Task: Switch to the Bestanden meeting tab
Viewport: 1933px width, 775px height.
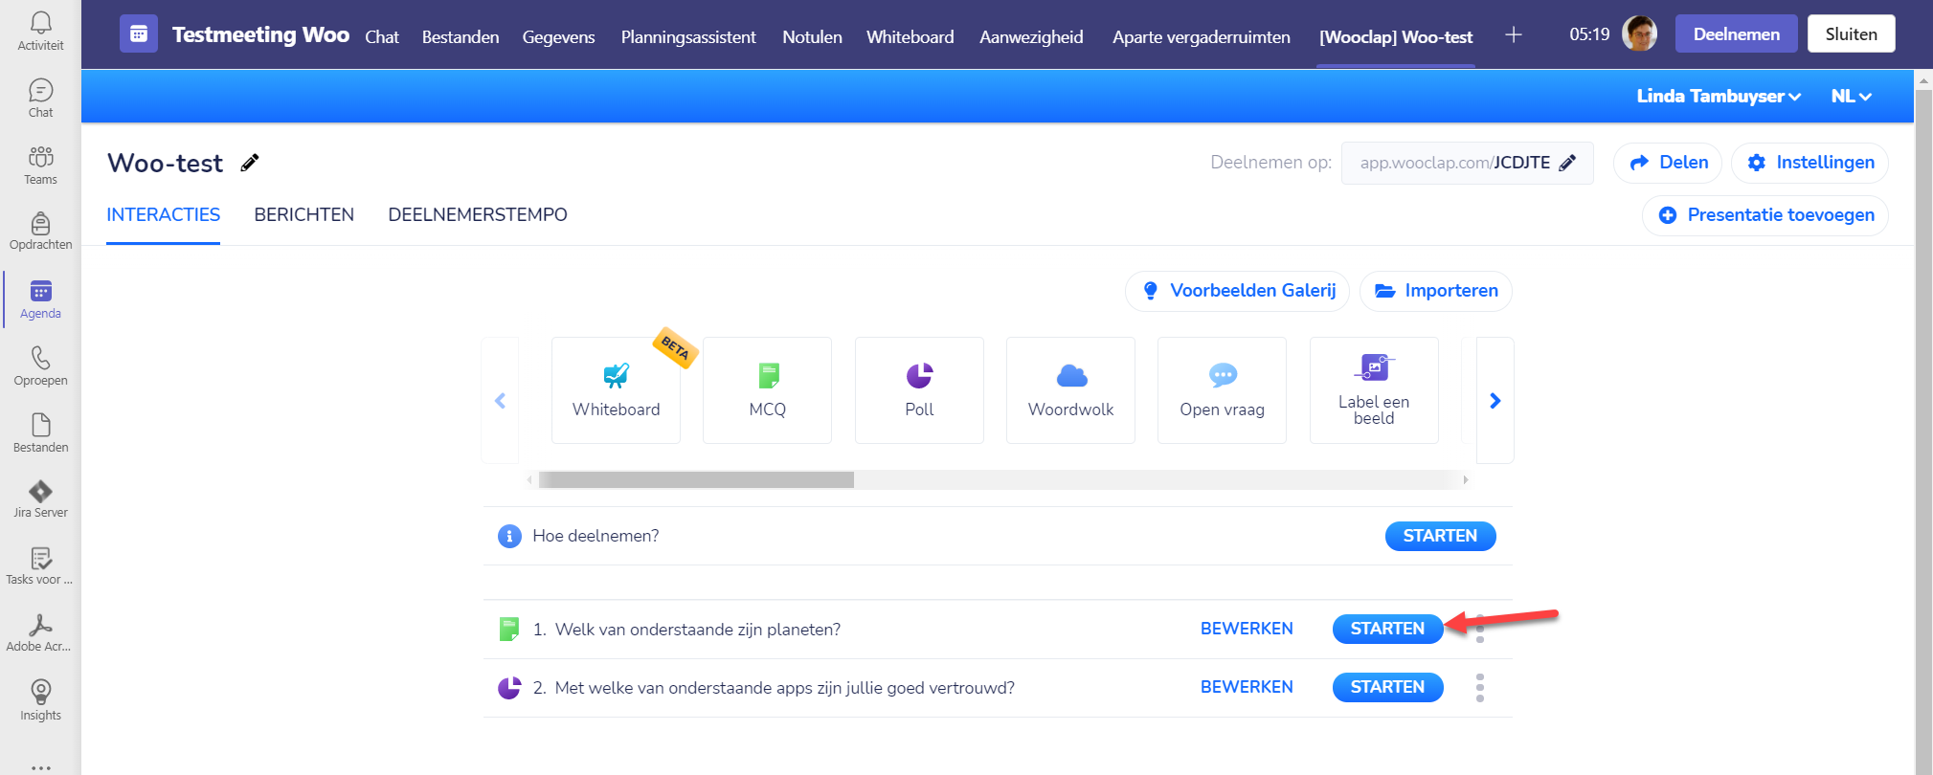Action: point(461,36)
